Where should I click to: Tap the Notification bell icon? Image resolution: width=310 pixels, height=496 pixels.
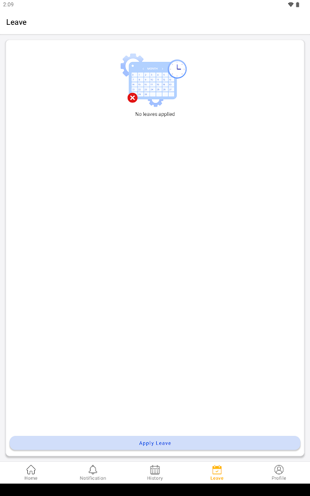coord(92,469)
